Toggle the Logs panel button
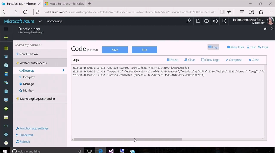275x153 pixels. coord(213,47)
